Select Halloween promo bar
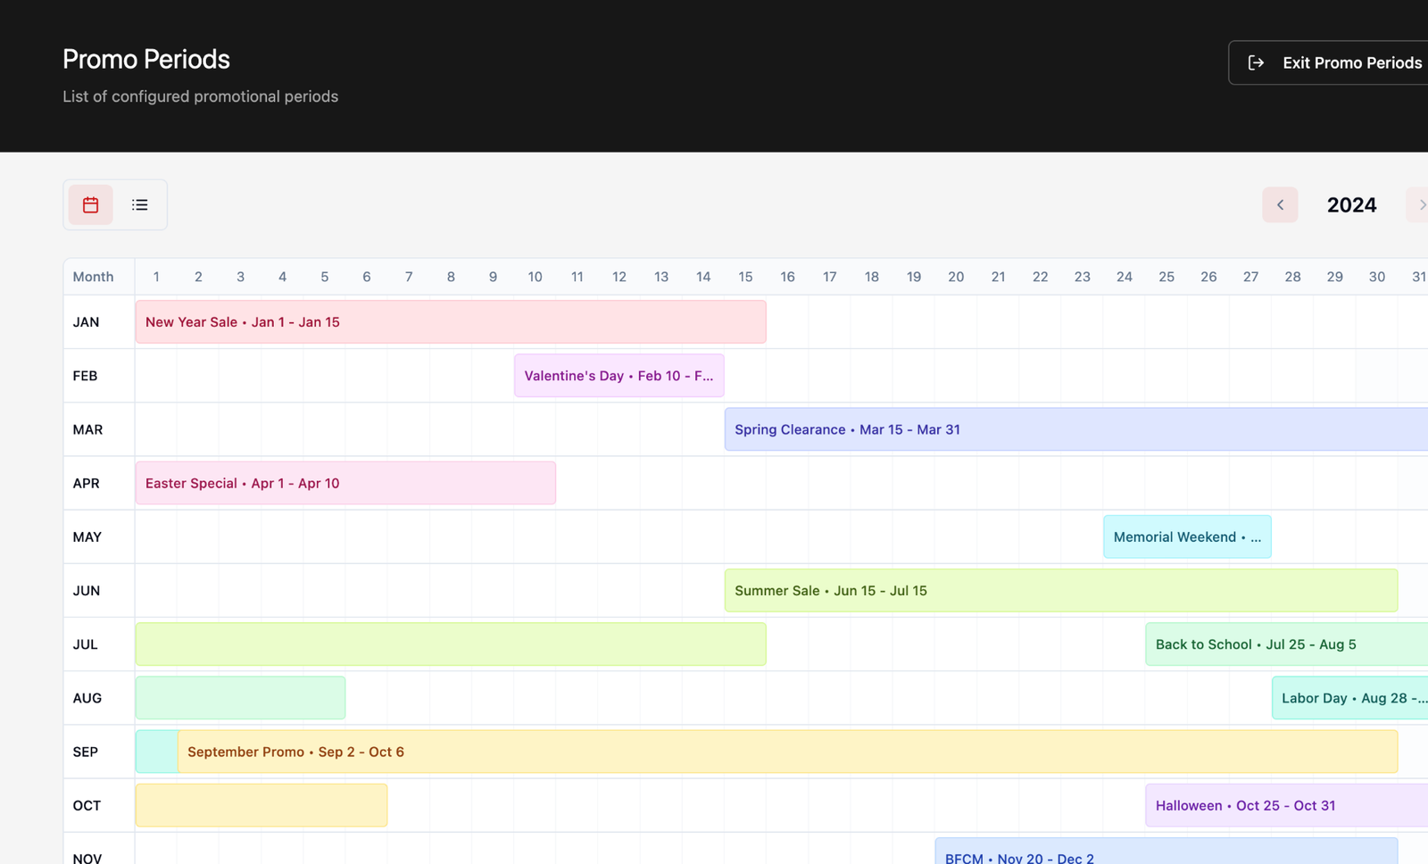 tap(1287, 805)
